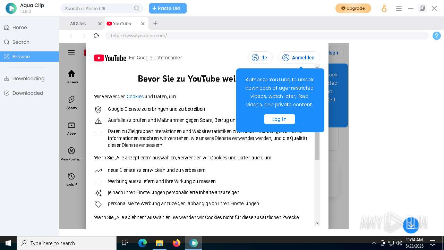
Task: Open the Search sidebar item
Action: (x=29, y=42)
